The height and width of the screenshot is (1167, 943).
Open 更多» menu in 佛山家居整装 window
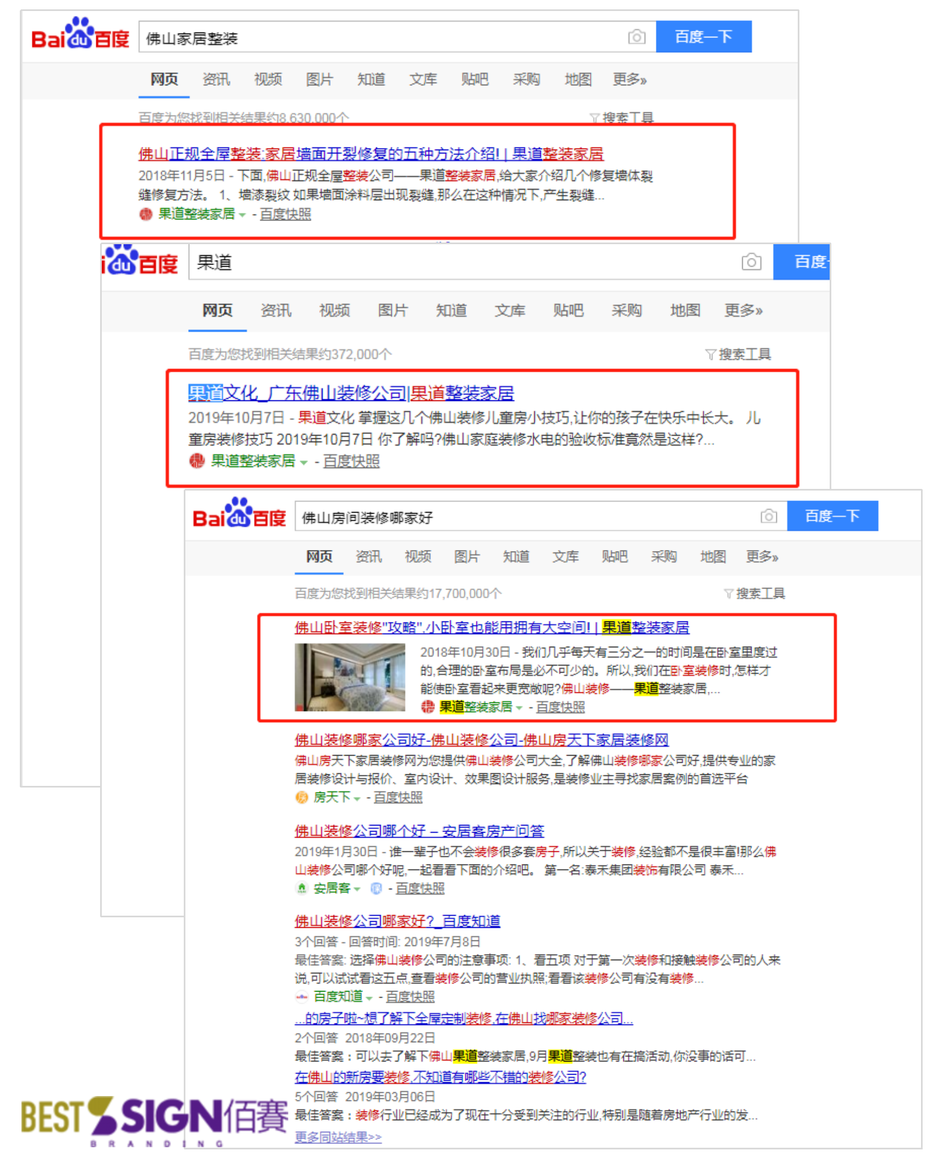(x=629, y=80)
